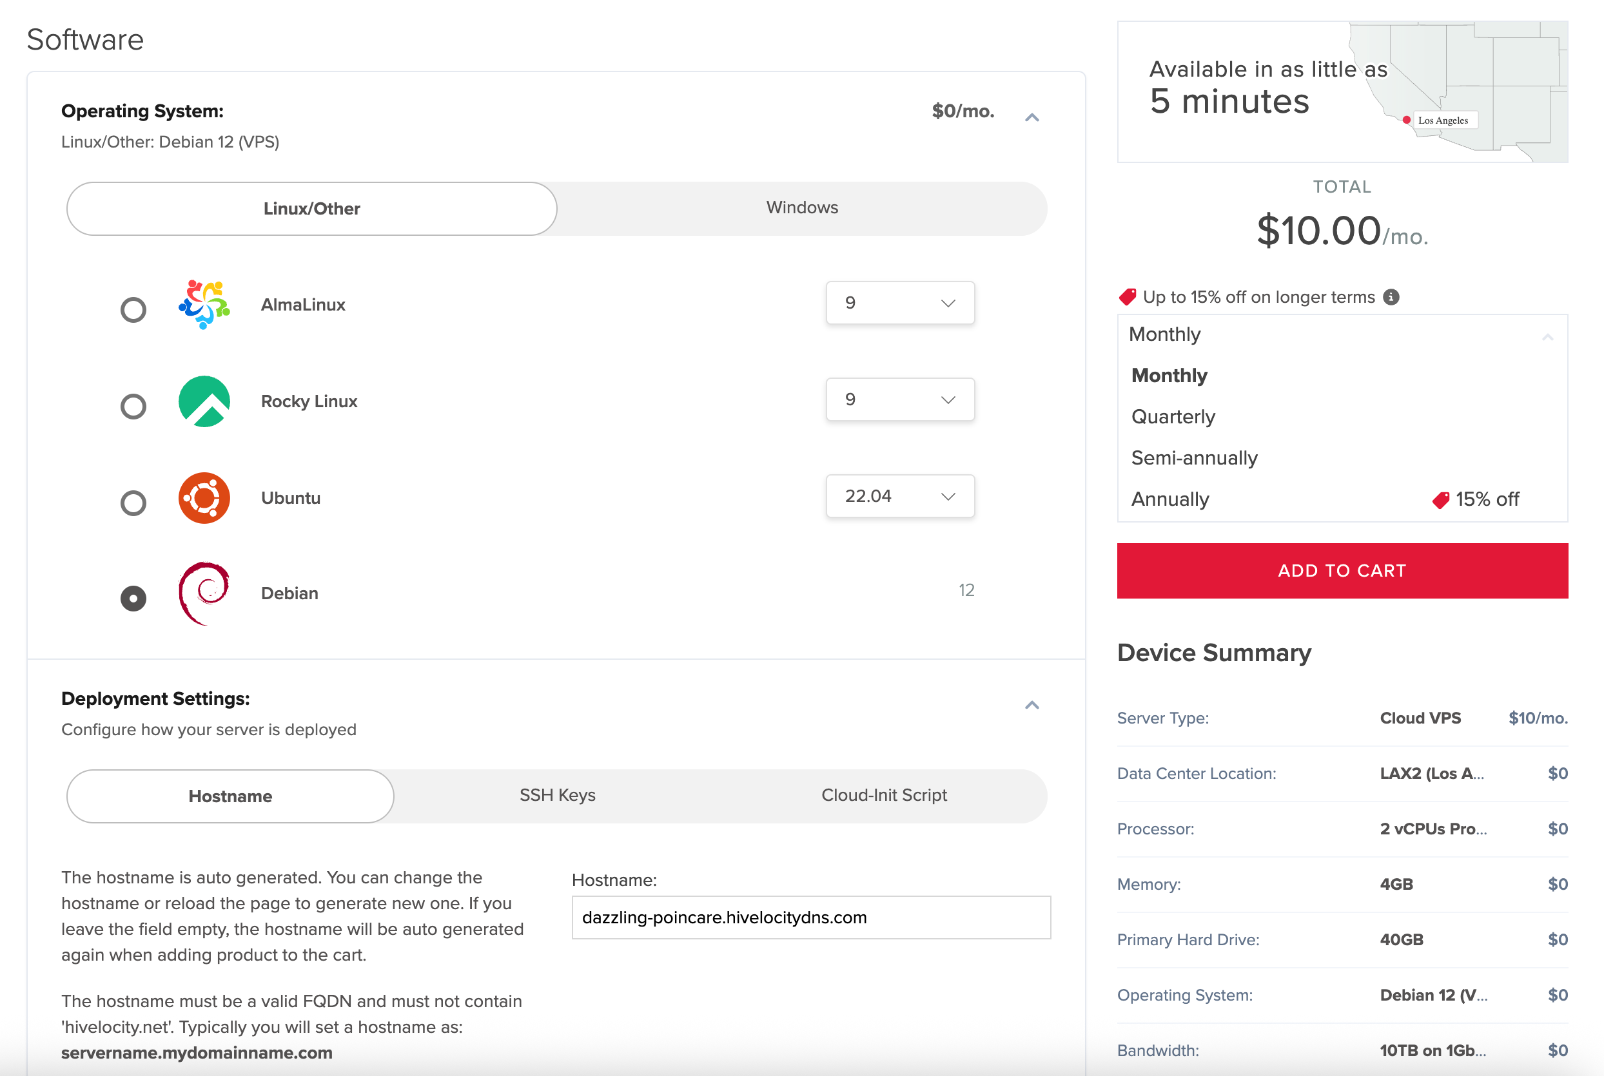
Task: Switch to the Linux/Other tab
Action: [312, 209]
